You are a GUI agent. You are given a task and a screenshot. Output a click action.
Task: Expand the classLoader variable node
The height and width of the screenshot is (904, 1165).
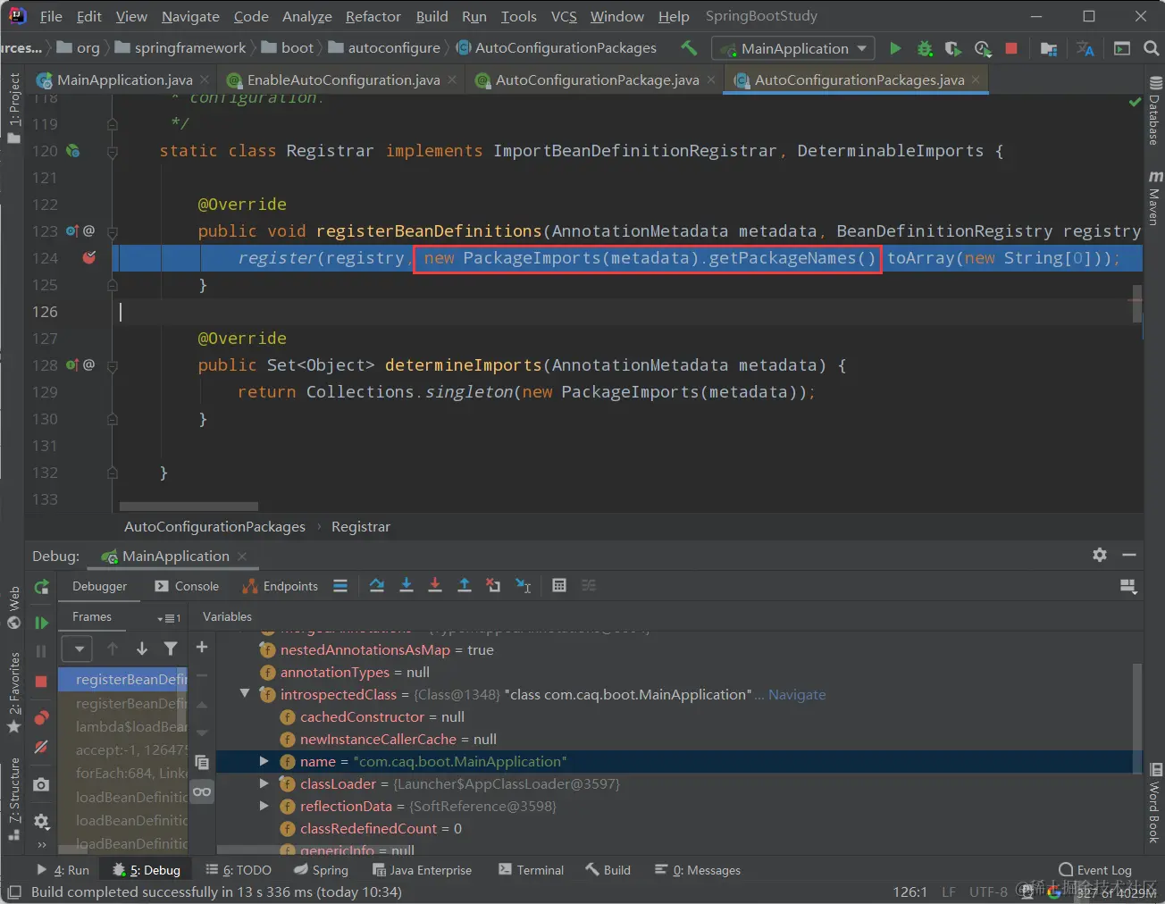coord(264,783)
